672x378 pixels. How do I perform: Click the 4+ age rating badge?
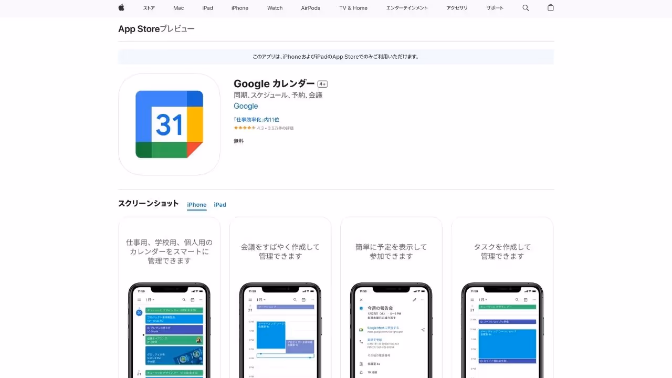[322, 84]
